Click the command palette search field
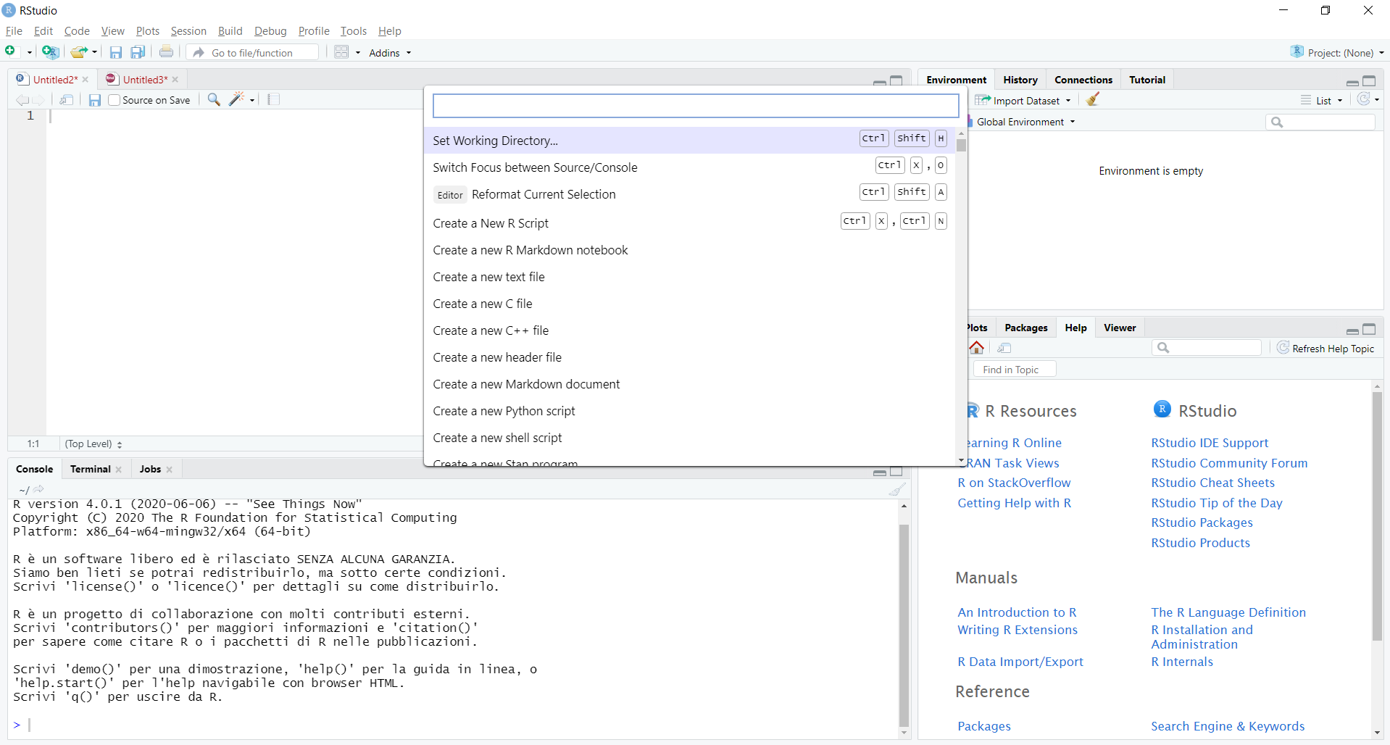The height and width of the screenshot is (745, 1390). (x=695, y=106)
